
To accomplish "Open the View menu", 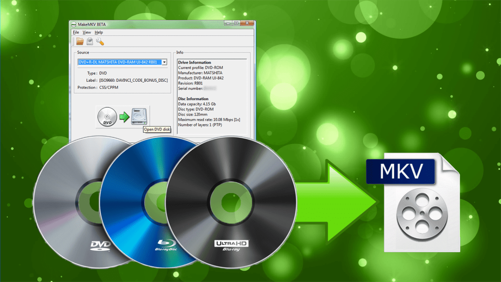I will click(87, 32).
